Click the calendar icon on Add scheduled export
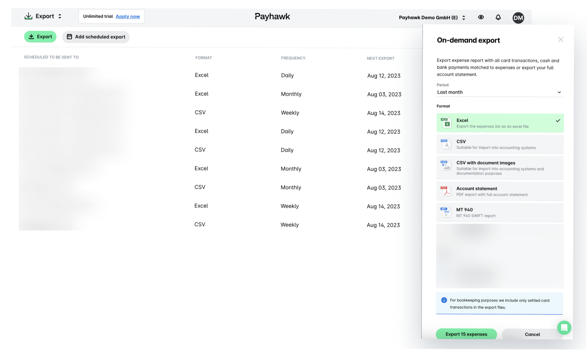The image size is (587, 350). (69, 37)
